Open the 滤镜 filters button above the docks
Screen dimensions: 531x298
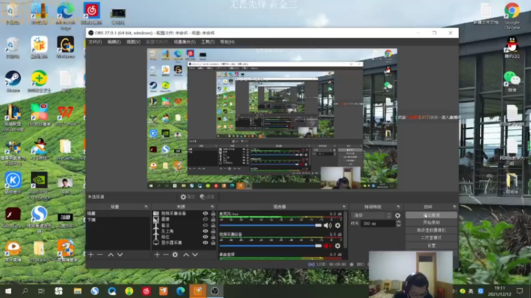pos(207,197)
